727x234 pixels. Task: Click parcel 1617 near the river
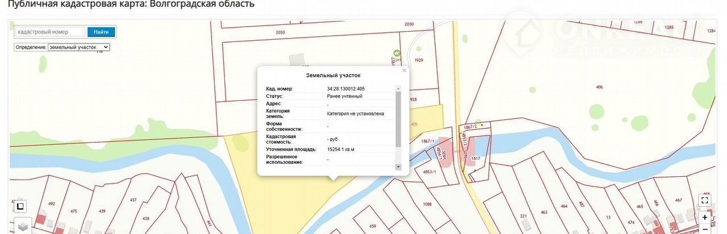476,159
